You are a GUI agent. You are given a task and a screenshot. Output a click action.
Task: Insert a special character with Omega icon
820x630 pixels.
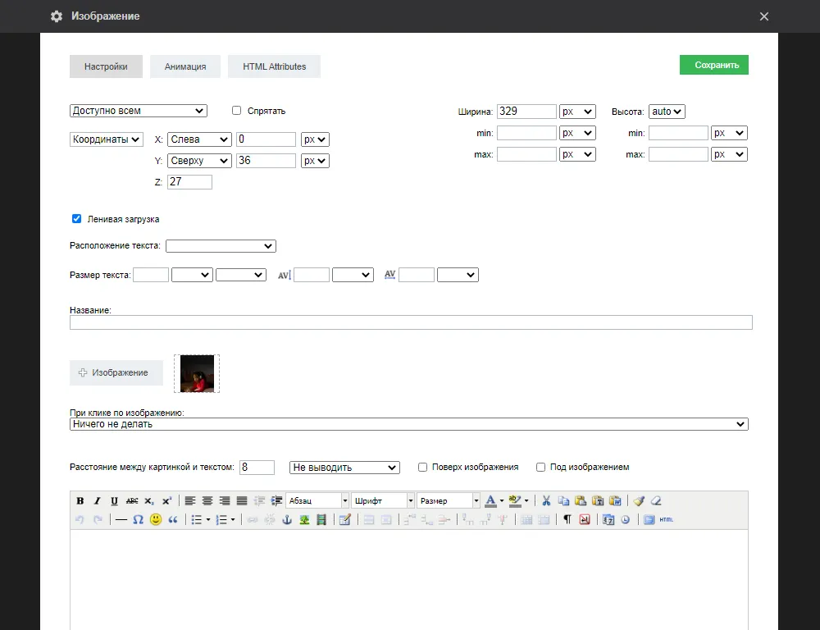pos(138,519)
